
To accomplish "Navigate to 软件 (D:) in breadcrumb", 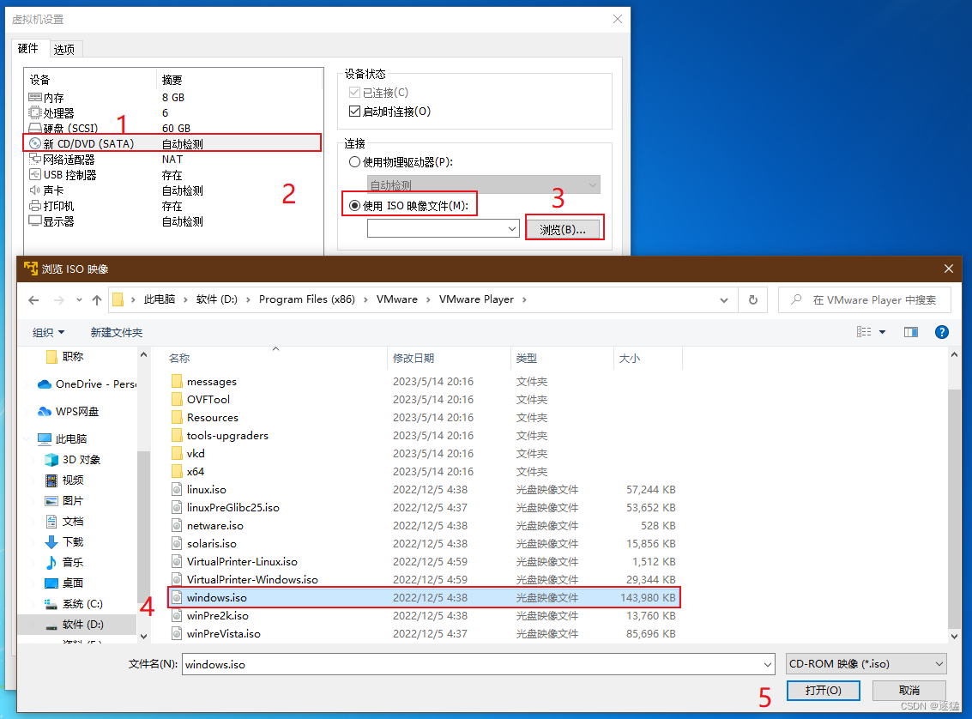I will click(x=217, y=299).
